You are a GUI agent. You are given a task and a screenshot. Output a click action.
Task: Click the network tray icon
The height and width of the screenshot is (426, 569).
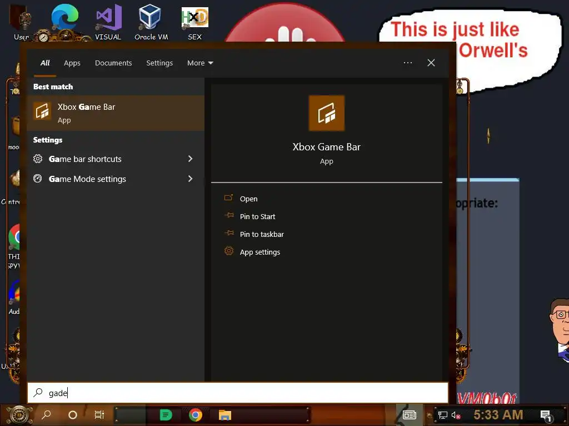click(x=443, y=415)
